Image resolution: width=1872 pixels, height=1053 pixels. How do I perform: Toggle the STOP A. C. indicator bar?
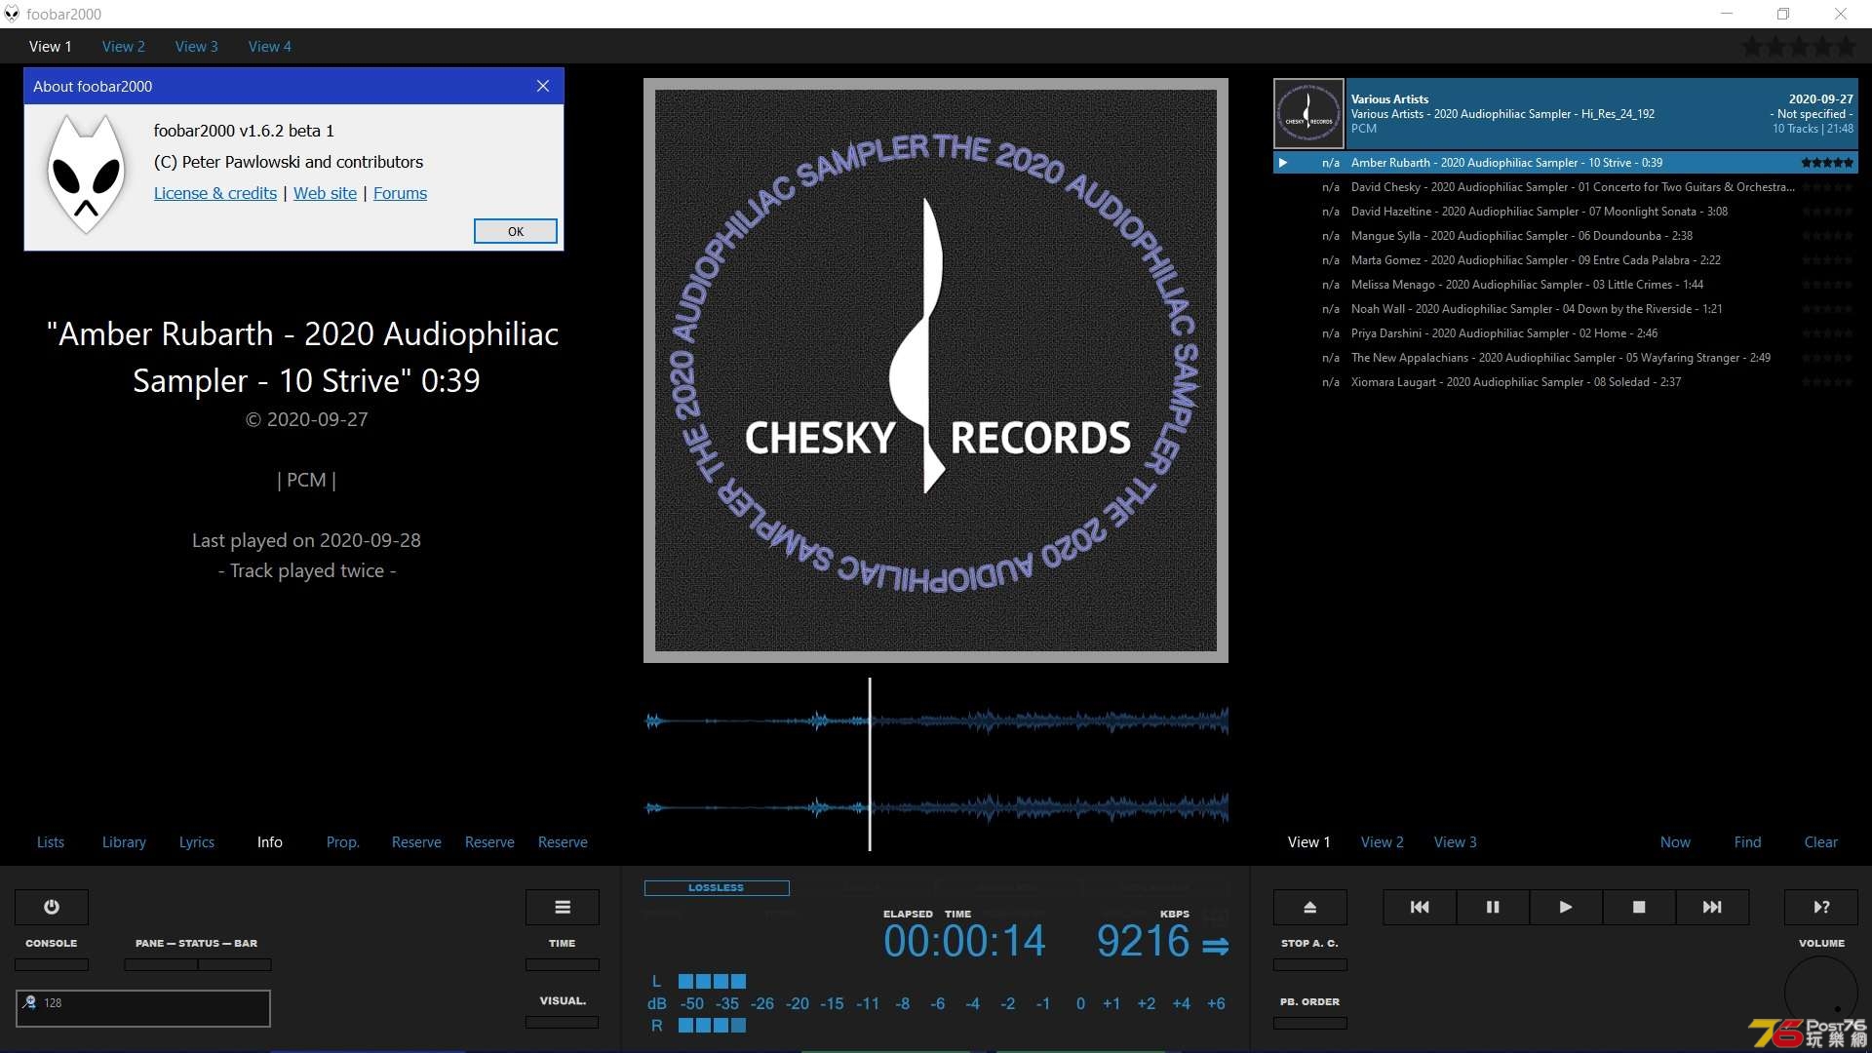click(1310, 964)
